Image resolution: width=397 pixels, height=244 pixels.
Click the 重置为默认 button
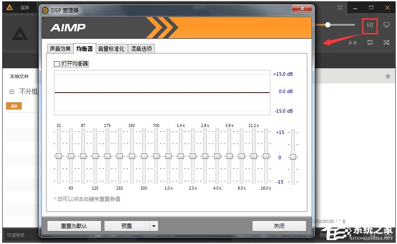pyautogui.click(x=74, y=226)
